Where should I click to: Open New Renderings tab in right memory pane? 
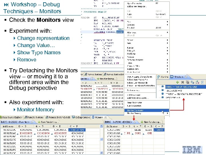[151, 122]
